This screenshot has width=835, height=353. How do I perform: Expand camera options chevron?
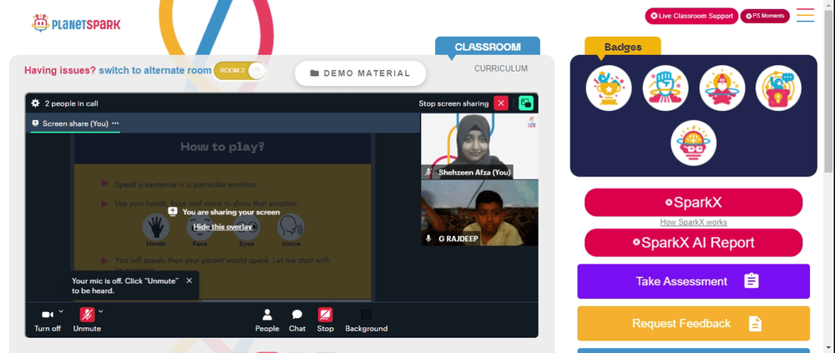click(x=61, y=311)
